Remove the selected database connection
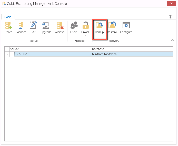This screenshot has height=146, width=178. 60,26
